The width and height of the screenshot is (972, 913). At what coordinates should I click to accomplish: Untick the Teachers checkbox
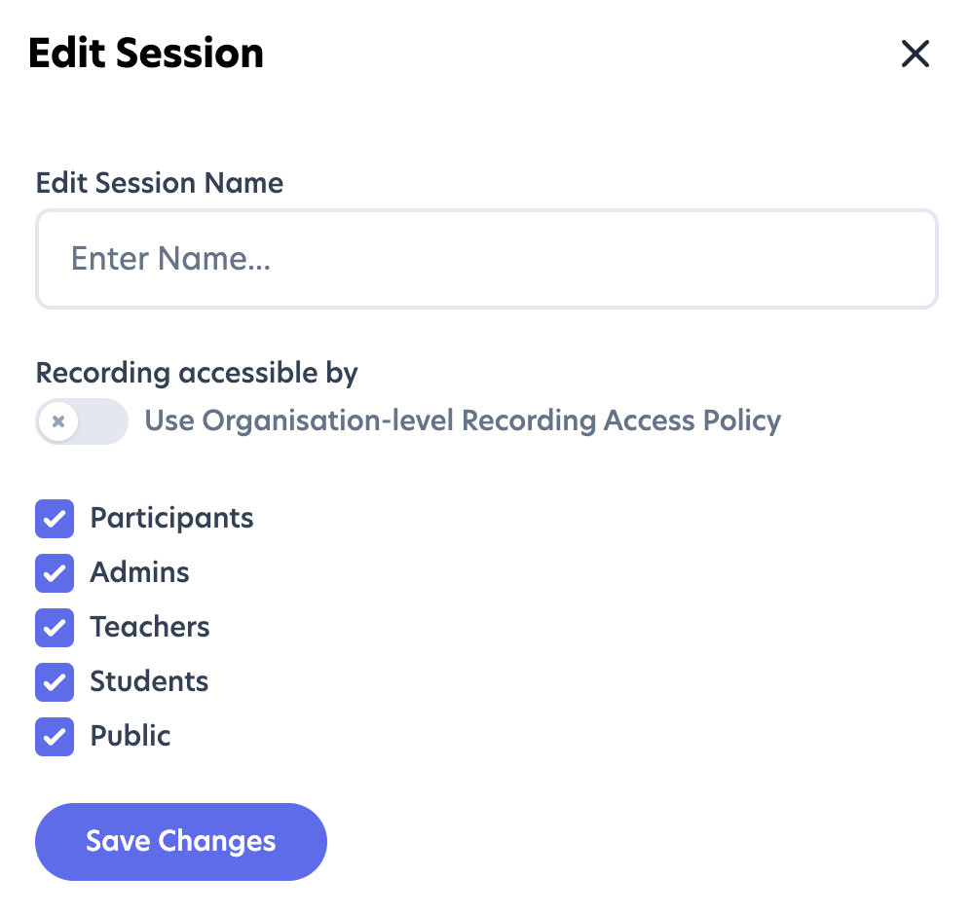click(55, 628)
